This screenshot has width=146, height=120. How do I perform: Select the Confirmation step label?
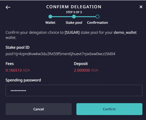pos(97,23)
